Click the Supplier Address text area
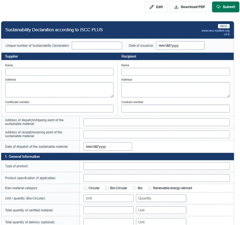 (59, 90)
